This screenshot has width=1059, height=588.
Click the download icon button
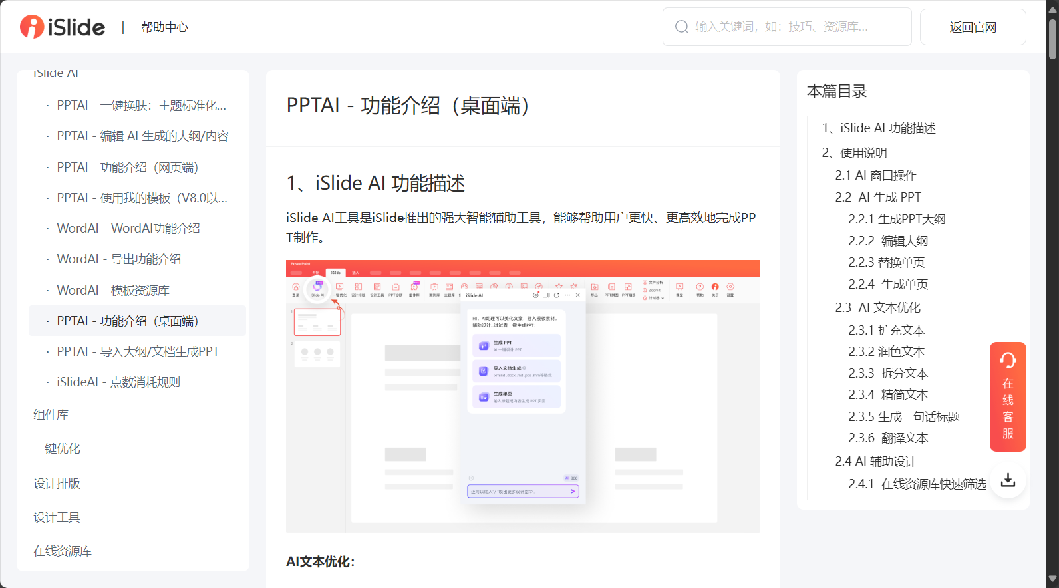pos(1008,480)
